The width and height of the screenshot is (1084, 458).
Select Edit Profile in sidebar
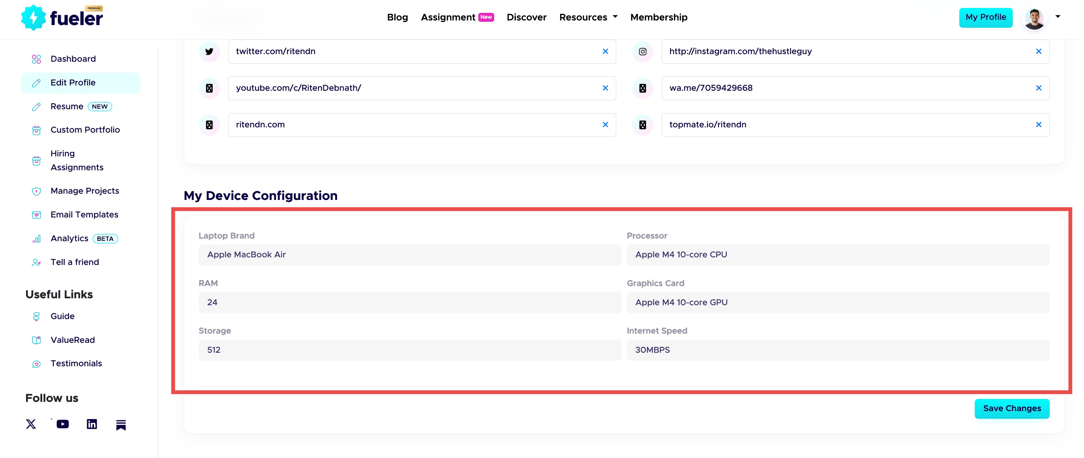pos(81,83)
